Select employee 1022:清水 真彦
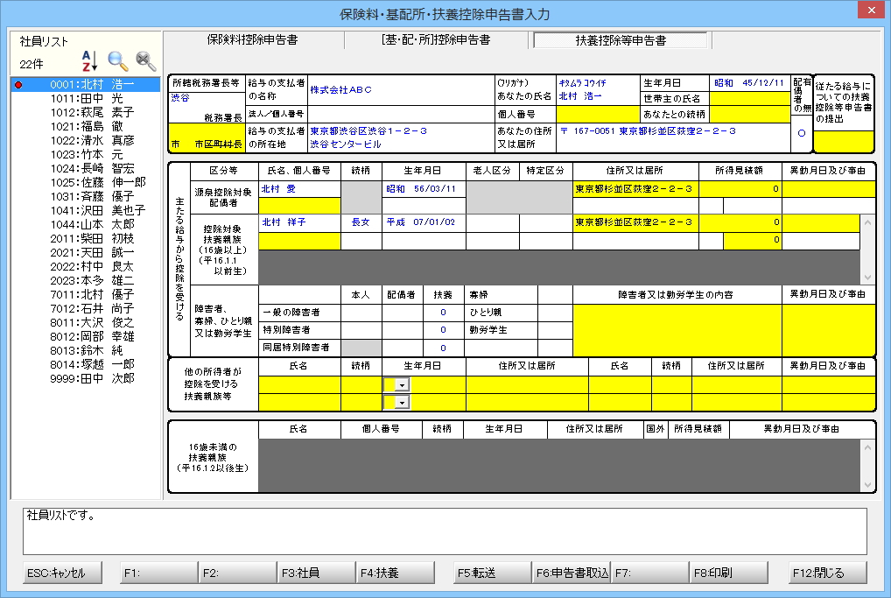 pos(86,140)
